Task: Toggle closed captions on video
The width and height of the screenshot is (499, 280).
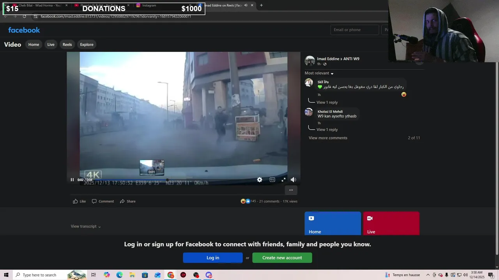Action: pos(272,180)
